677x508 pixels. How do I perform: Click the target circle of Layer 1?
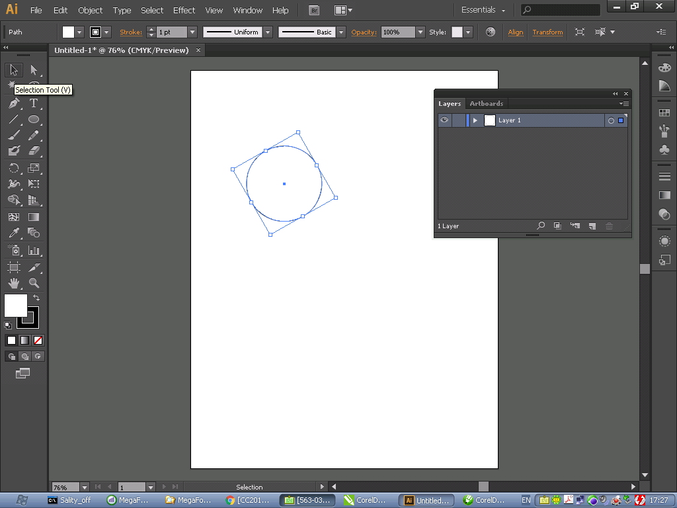pos(611,120)
